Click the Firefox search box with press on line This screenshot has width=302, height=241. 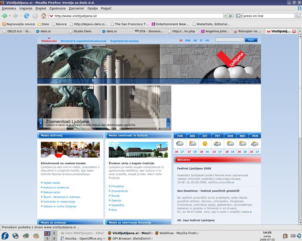pos(268,16)
